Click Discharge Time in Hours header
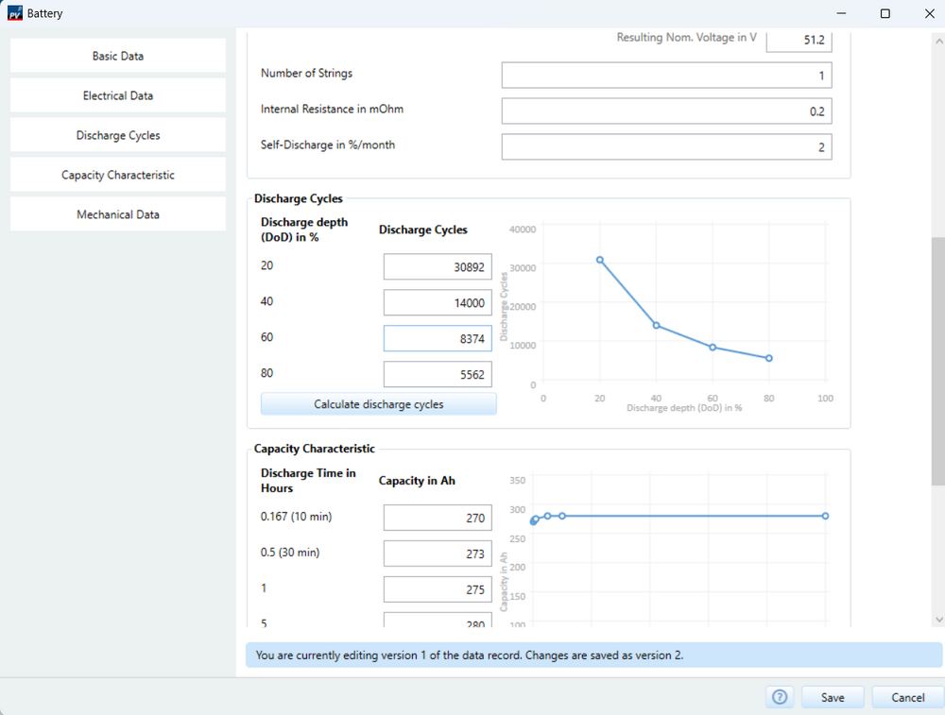The width and height of the screenshot is (945, 715). tap(308, 481)
